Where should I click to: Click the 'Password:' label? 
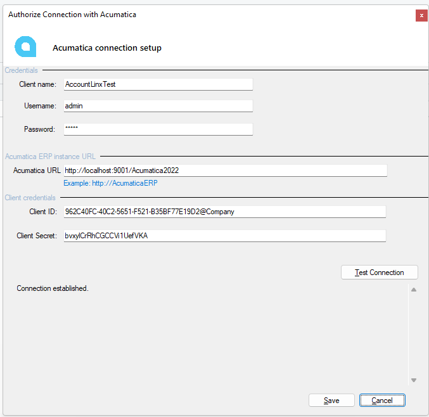40,129
